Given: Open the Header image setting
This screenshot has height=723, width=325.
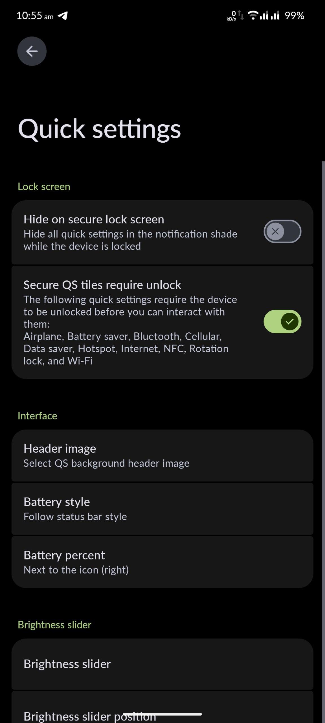Looking at the screenshot, I should click(162, 455).
